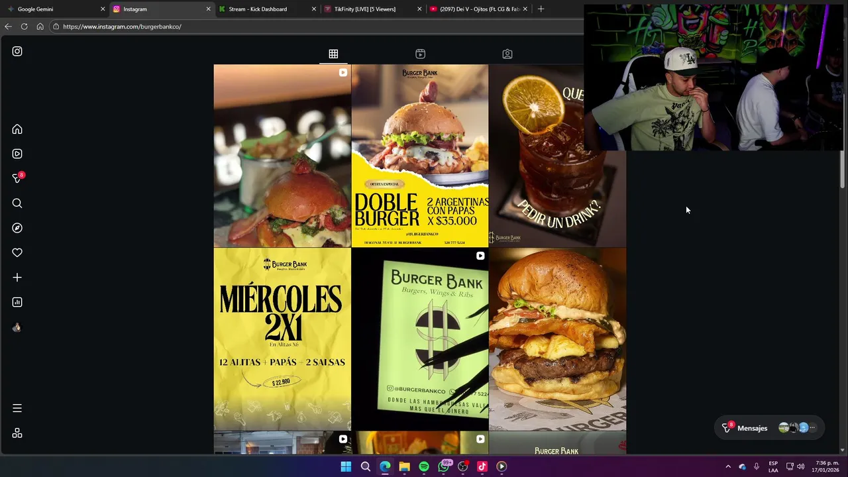
Task: Click the browser Home button
Action: coord(40,26)
